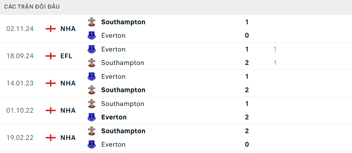Click England flag in 19.02.22 row
This screenshot has height=153, width=352.
tap(51, 138)
